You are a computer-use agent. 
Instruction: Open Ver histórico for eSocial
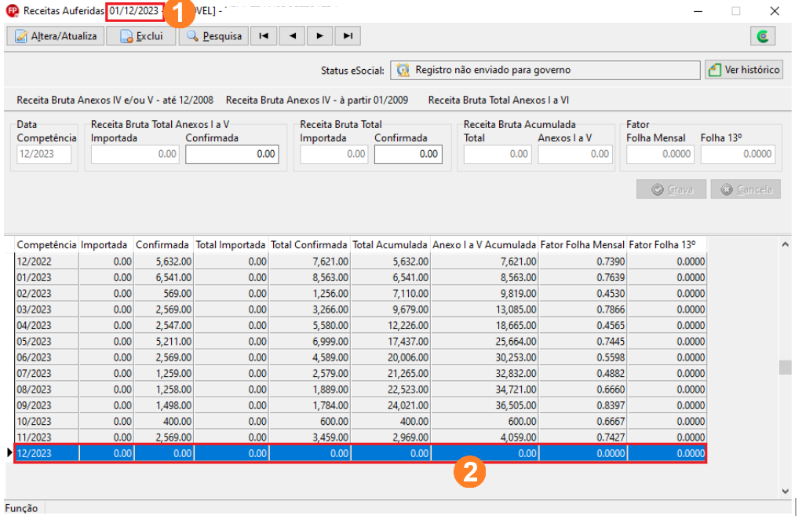744,70
